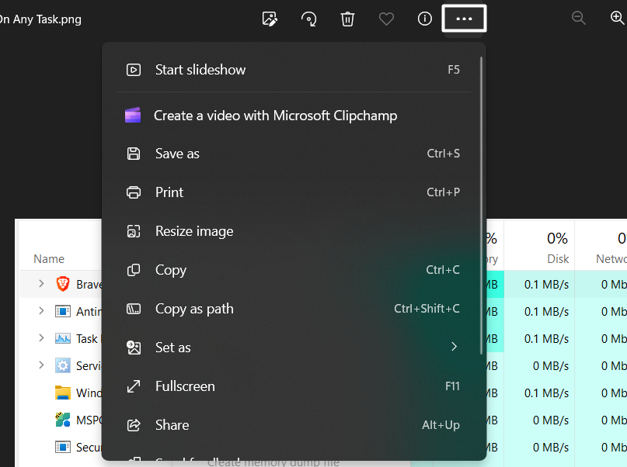The image size is (627, 467).
Task: Click the Edit image icon in toolbar
Action: [x=270, y=19]
